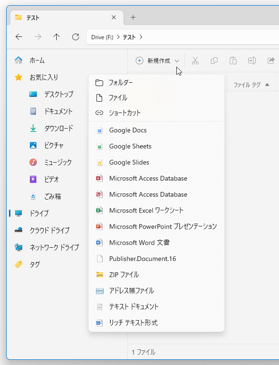Select ネットワーク ドライブ in the sidebar
Image resolution: width=279 pixels, height=365 pixels.
[46, 247]
